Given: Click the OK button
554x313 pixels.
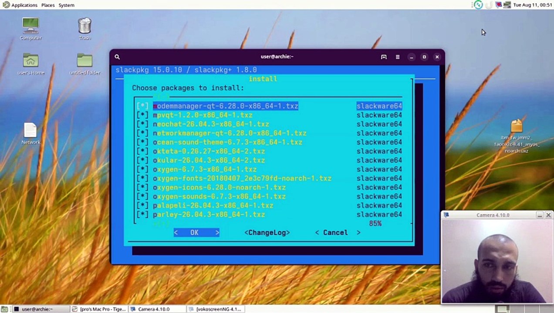Looking at the screenshot, I should click(196, 233).
